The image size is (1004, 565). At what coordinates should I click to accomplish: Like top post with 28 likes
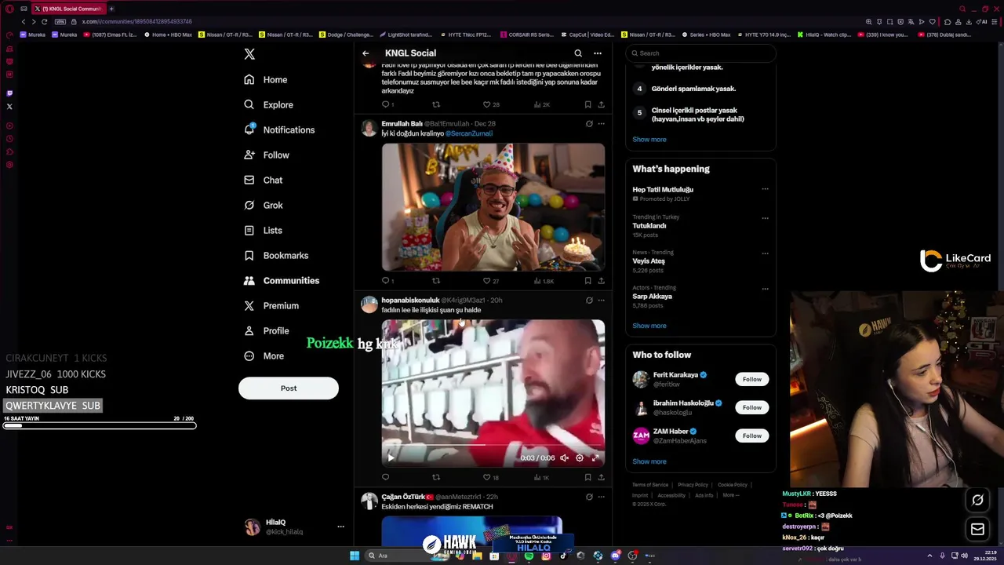[x=491, y=104]
